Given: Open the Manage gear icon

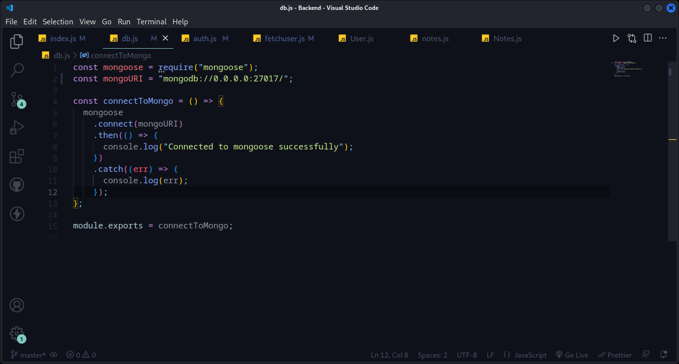Looking at the screenshot, I should [17, 333].
